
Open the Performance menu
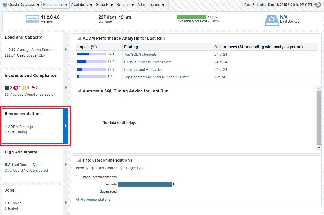tap(55, 5)
